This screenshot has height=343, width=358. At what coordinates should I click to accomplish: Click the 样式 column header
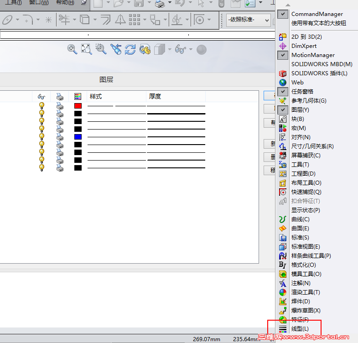coord(116,96)
